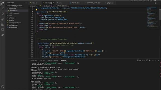Screen dimensions: 161x90
Task: Click dispatcher in the breadcrumb
Action: pyautogui.click(x=34, y=6)
